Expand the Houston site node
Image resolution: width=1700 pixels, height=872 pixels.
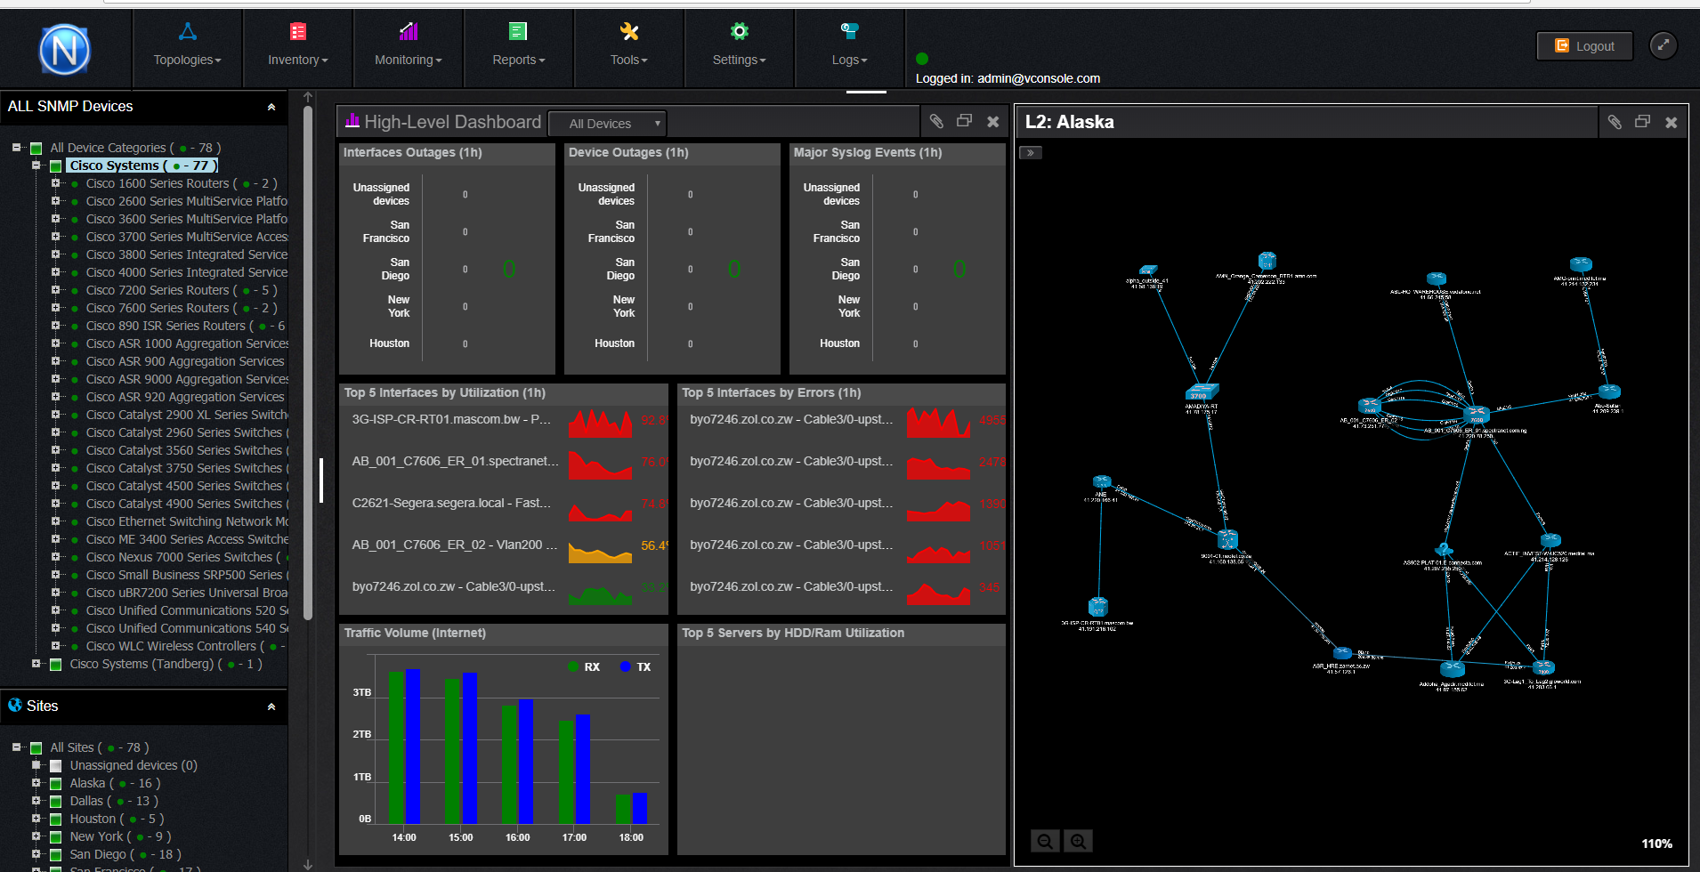[x=36, y=819]
